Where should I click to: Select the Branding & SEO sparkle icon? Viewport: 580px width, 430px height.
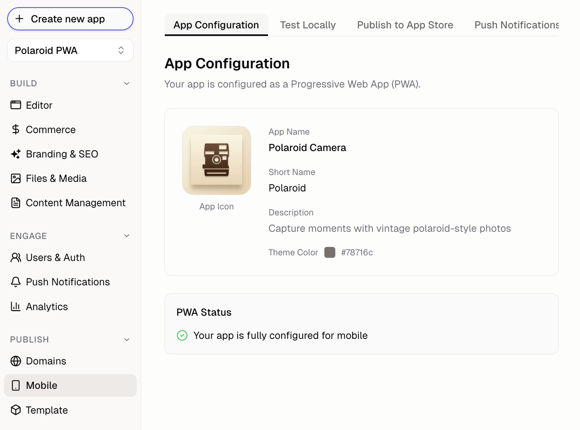[15, 154]
